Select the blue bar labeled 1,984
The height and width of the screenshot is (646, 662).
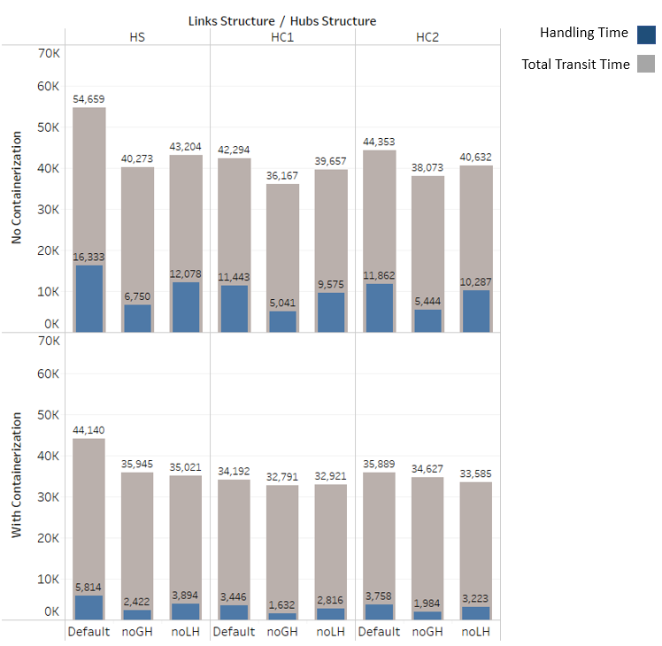(427, 616)
